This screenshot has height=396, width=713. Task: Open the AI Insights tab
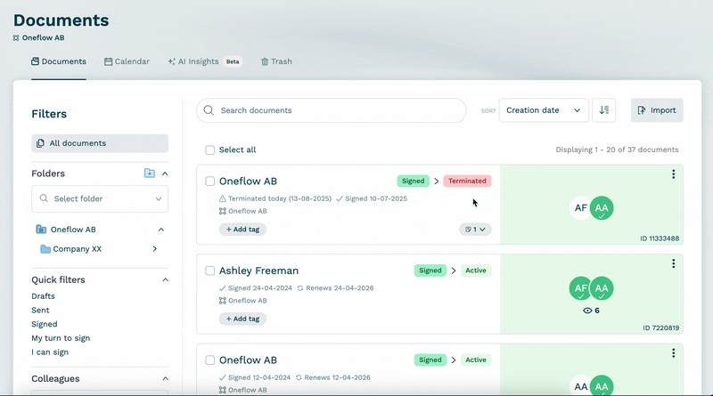tap(193, 61)
